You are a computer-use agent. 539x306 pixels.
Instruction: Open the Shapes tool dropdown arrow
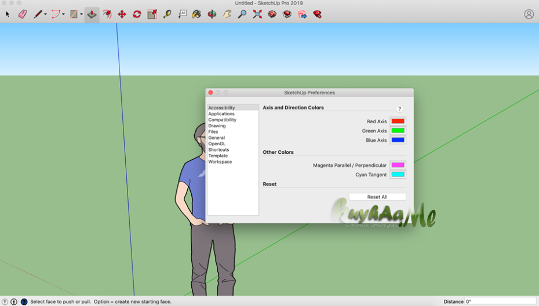point(82,14)
